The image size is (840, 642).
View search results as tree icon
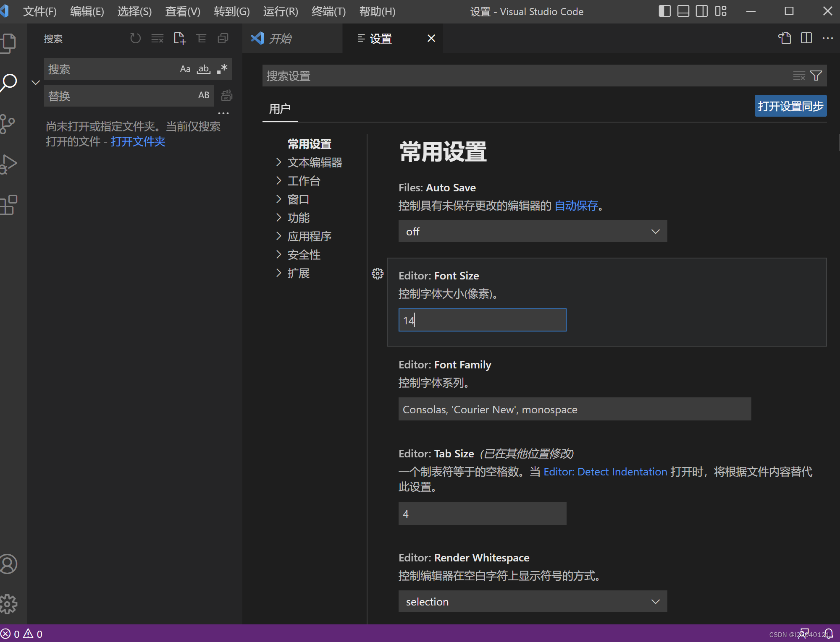click(x=201, y=39)
